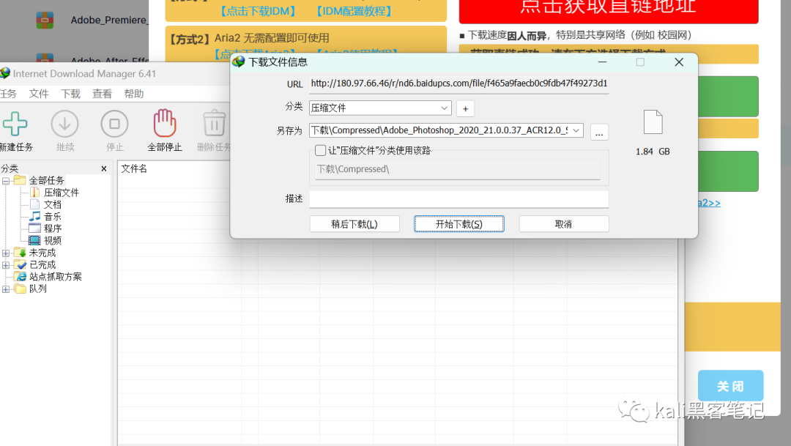Click the Internet Download Manager window logo icon

pos(5,73)
